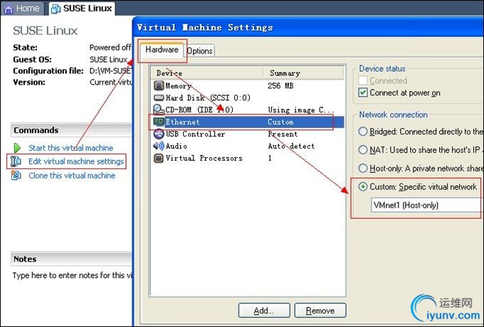This screenshot has height=327, width=484.
Task: Click Start this virtual machine link
Action: click(x=70, y=148)
